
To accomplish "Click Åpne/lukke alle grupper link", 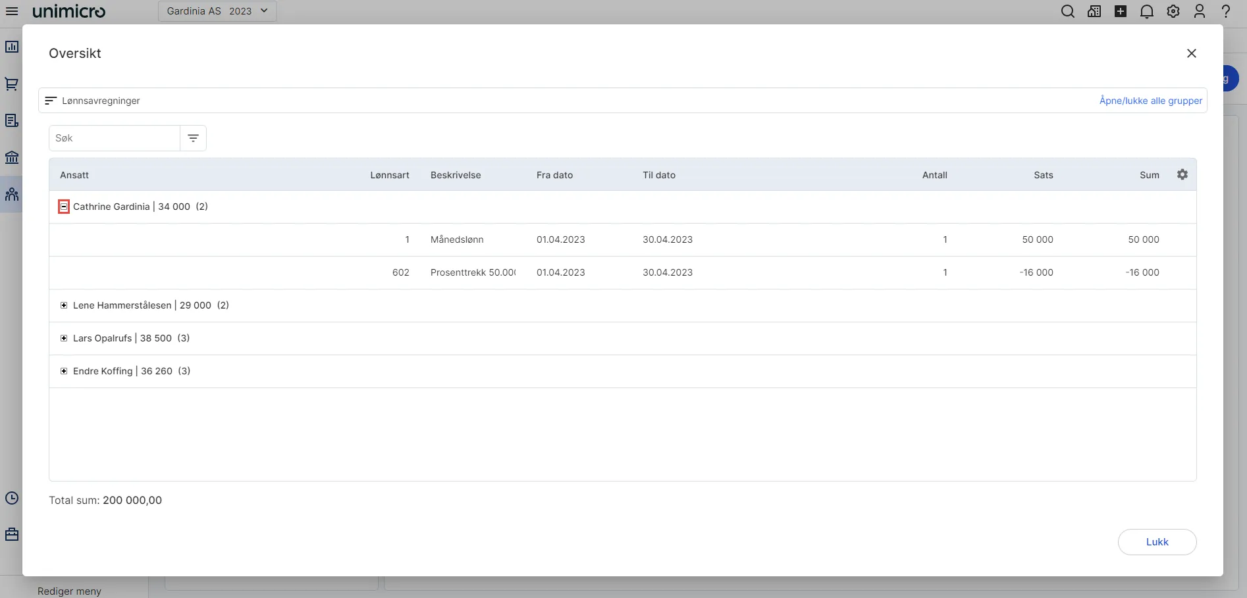I will pyautogui.click(x=1151, y=101).
